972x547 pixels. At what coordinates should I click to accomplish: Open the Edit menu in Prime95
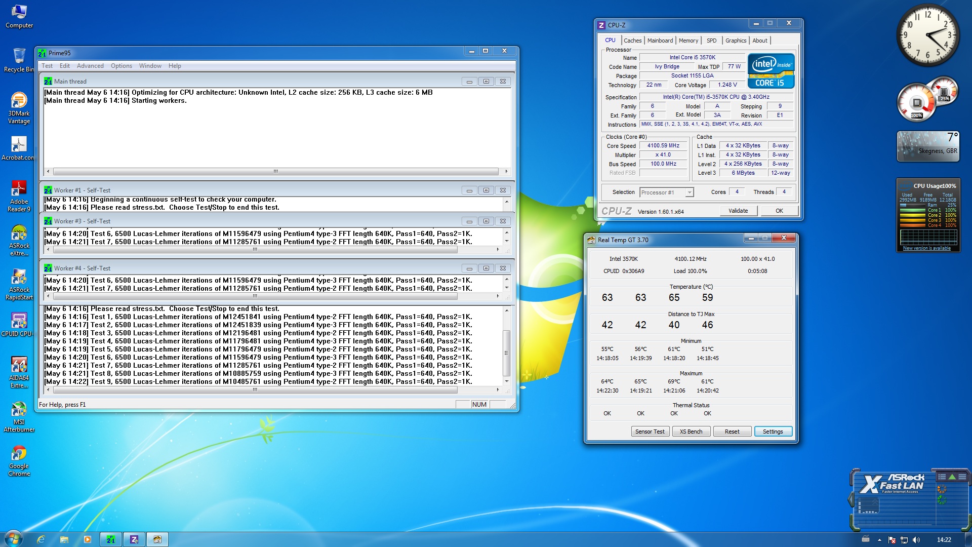pos(65,66)
